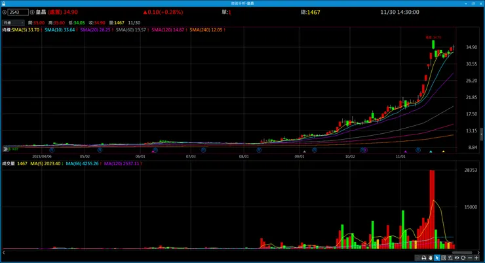This screenshot has height=263, width=485.
Task: Click the month marker after 06/01
Action: (155, 150)
